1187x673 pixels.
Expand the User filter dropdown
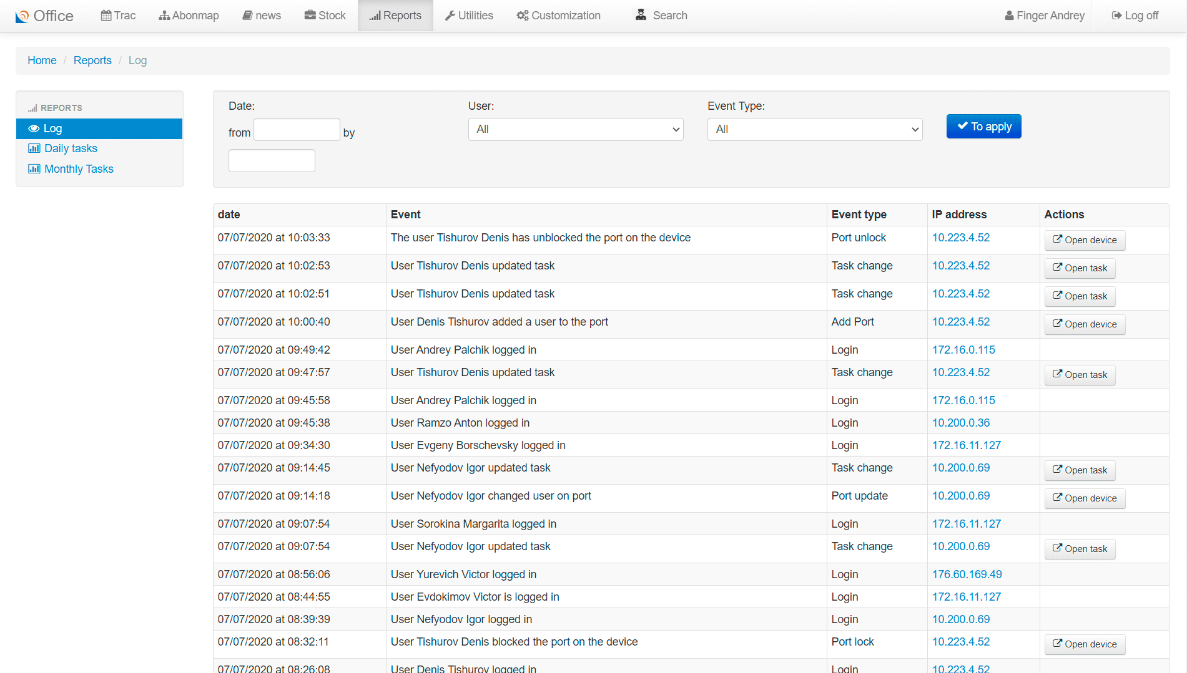[x=576, y=130]
